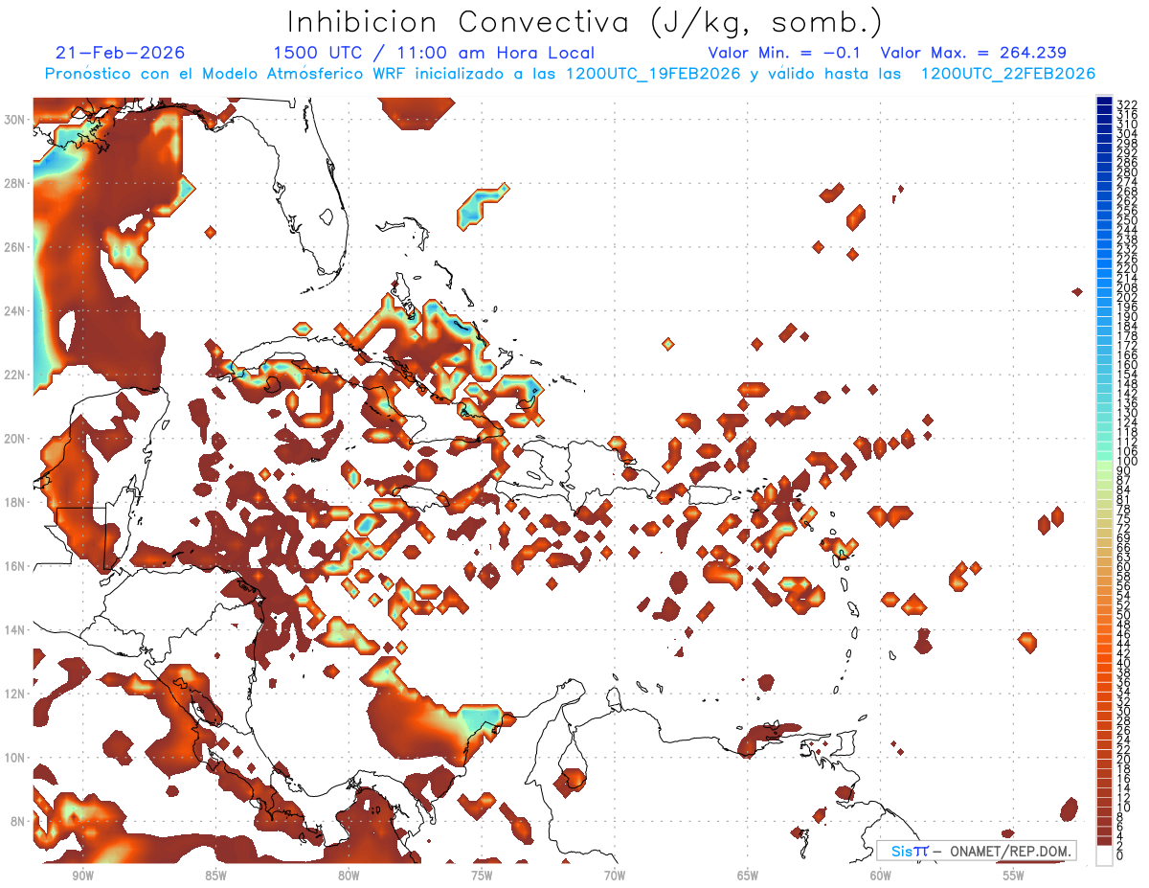Pick the white colorbar swatch at 0
The image size is (1149, 888).
click(x=1104, y=854)
